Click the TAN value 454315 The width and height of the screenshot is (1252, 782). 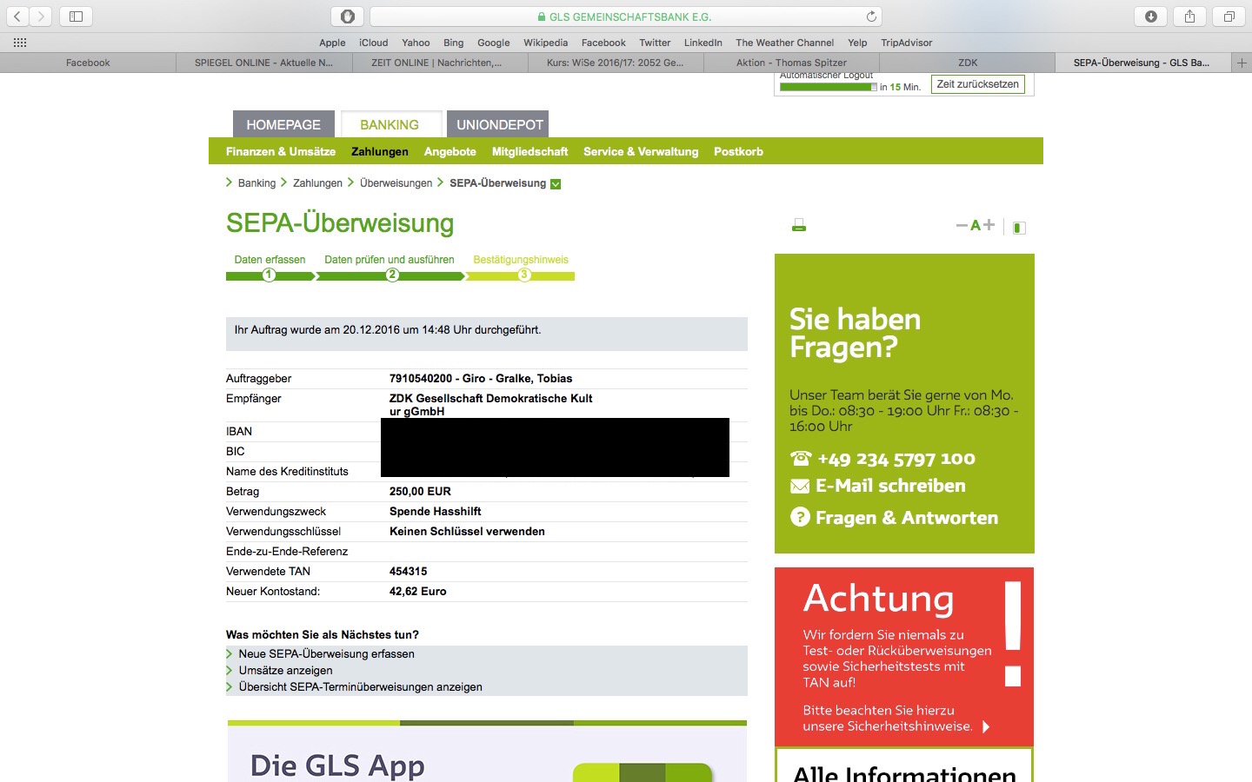tap(408, 572)
